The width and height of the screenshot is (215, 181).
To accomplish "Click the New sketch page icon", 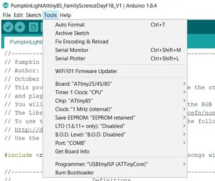I will pyautogui.click(x=33, y=27).
